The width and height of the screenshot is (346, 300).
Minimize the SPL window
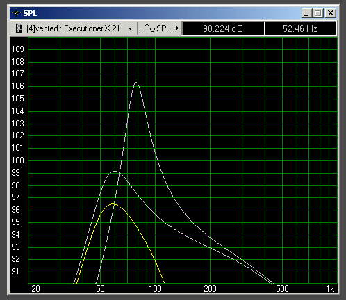coord(306,13)
